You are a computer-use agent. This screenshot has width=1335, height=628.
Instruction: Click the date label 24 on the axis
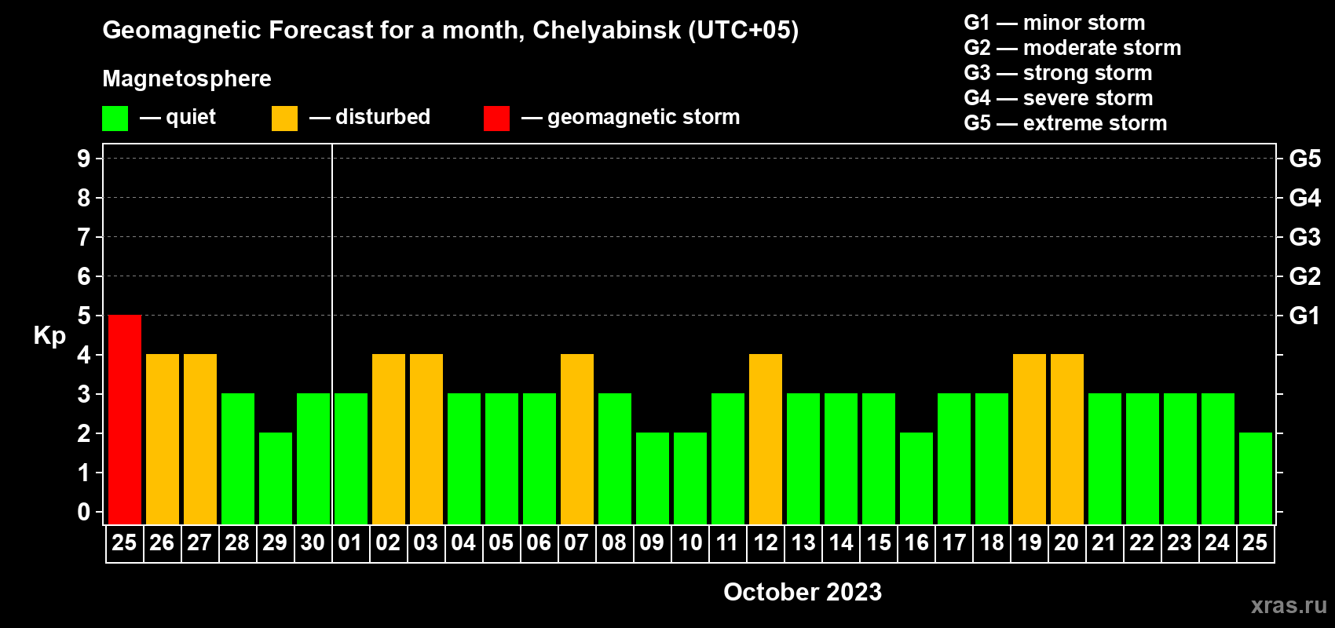[x=1217, y=543]
